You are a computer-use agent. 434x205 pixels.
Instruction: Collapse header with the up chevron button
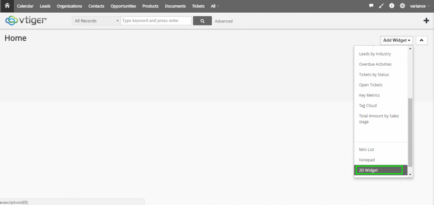pyautogui.click(x=422, y=40)
